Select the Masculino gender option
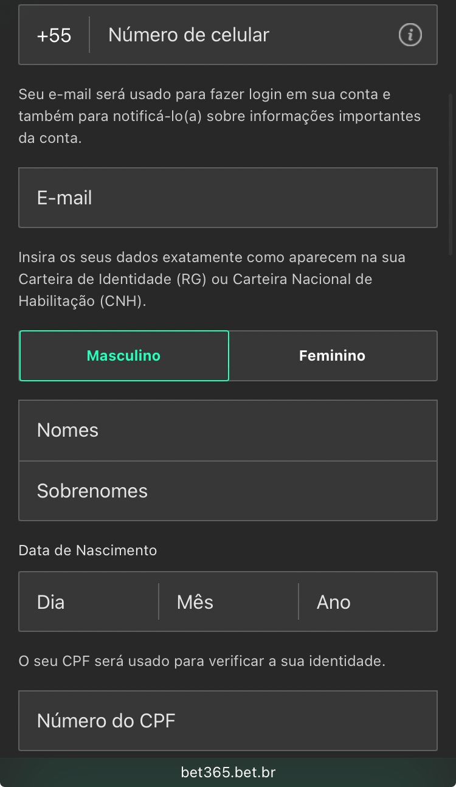The height and width of the screenshot is (787, 456). tap(124, 356)
